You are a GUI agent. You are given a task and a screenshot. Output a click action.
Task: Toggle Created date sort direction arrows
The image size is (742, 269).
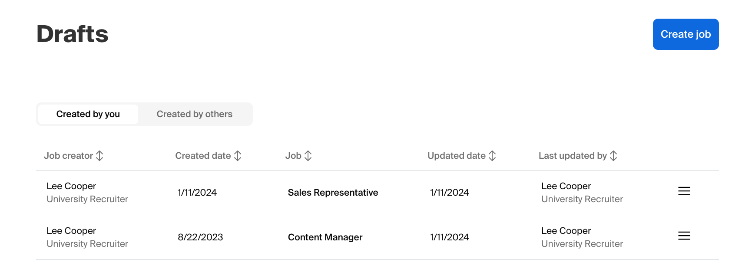(x=237, y=155)
